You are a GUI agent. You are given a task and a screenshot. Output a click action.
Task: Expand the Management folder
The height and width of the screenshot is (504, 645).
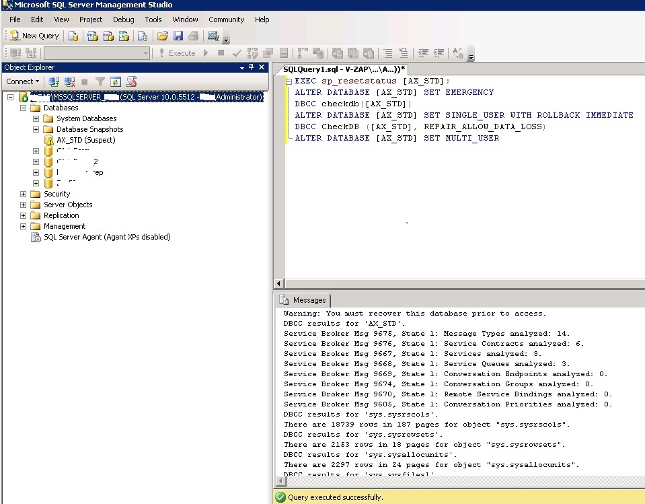click(23, 226)
